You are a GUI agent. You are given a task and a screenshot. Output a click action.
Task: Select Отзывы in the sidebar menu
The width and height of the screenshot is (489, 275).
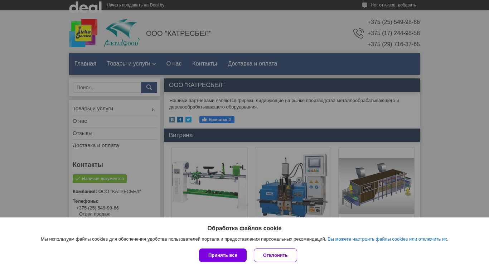point(82,133)
